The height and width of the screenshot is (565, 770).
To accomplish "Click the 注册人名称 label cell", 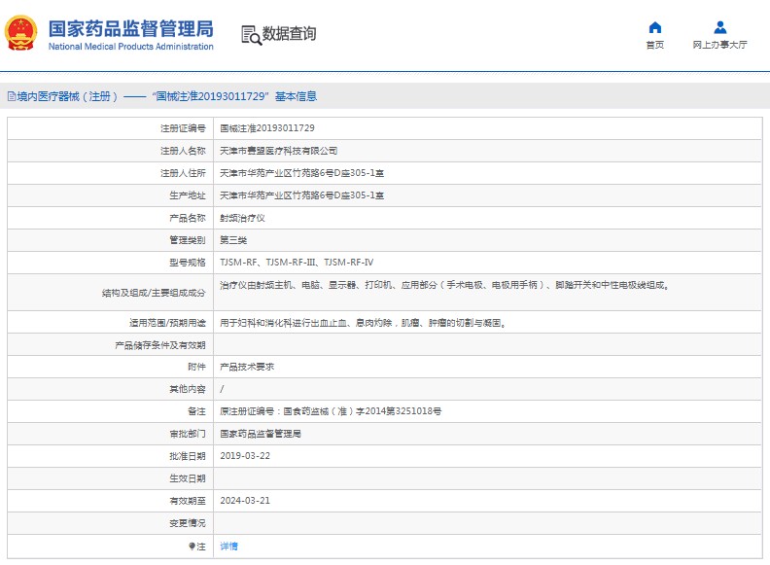I will click(111, 151).
